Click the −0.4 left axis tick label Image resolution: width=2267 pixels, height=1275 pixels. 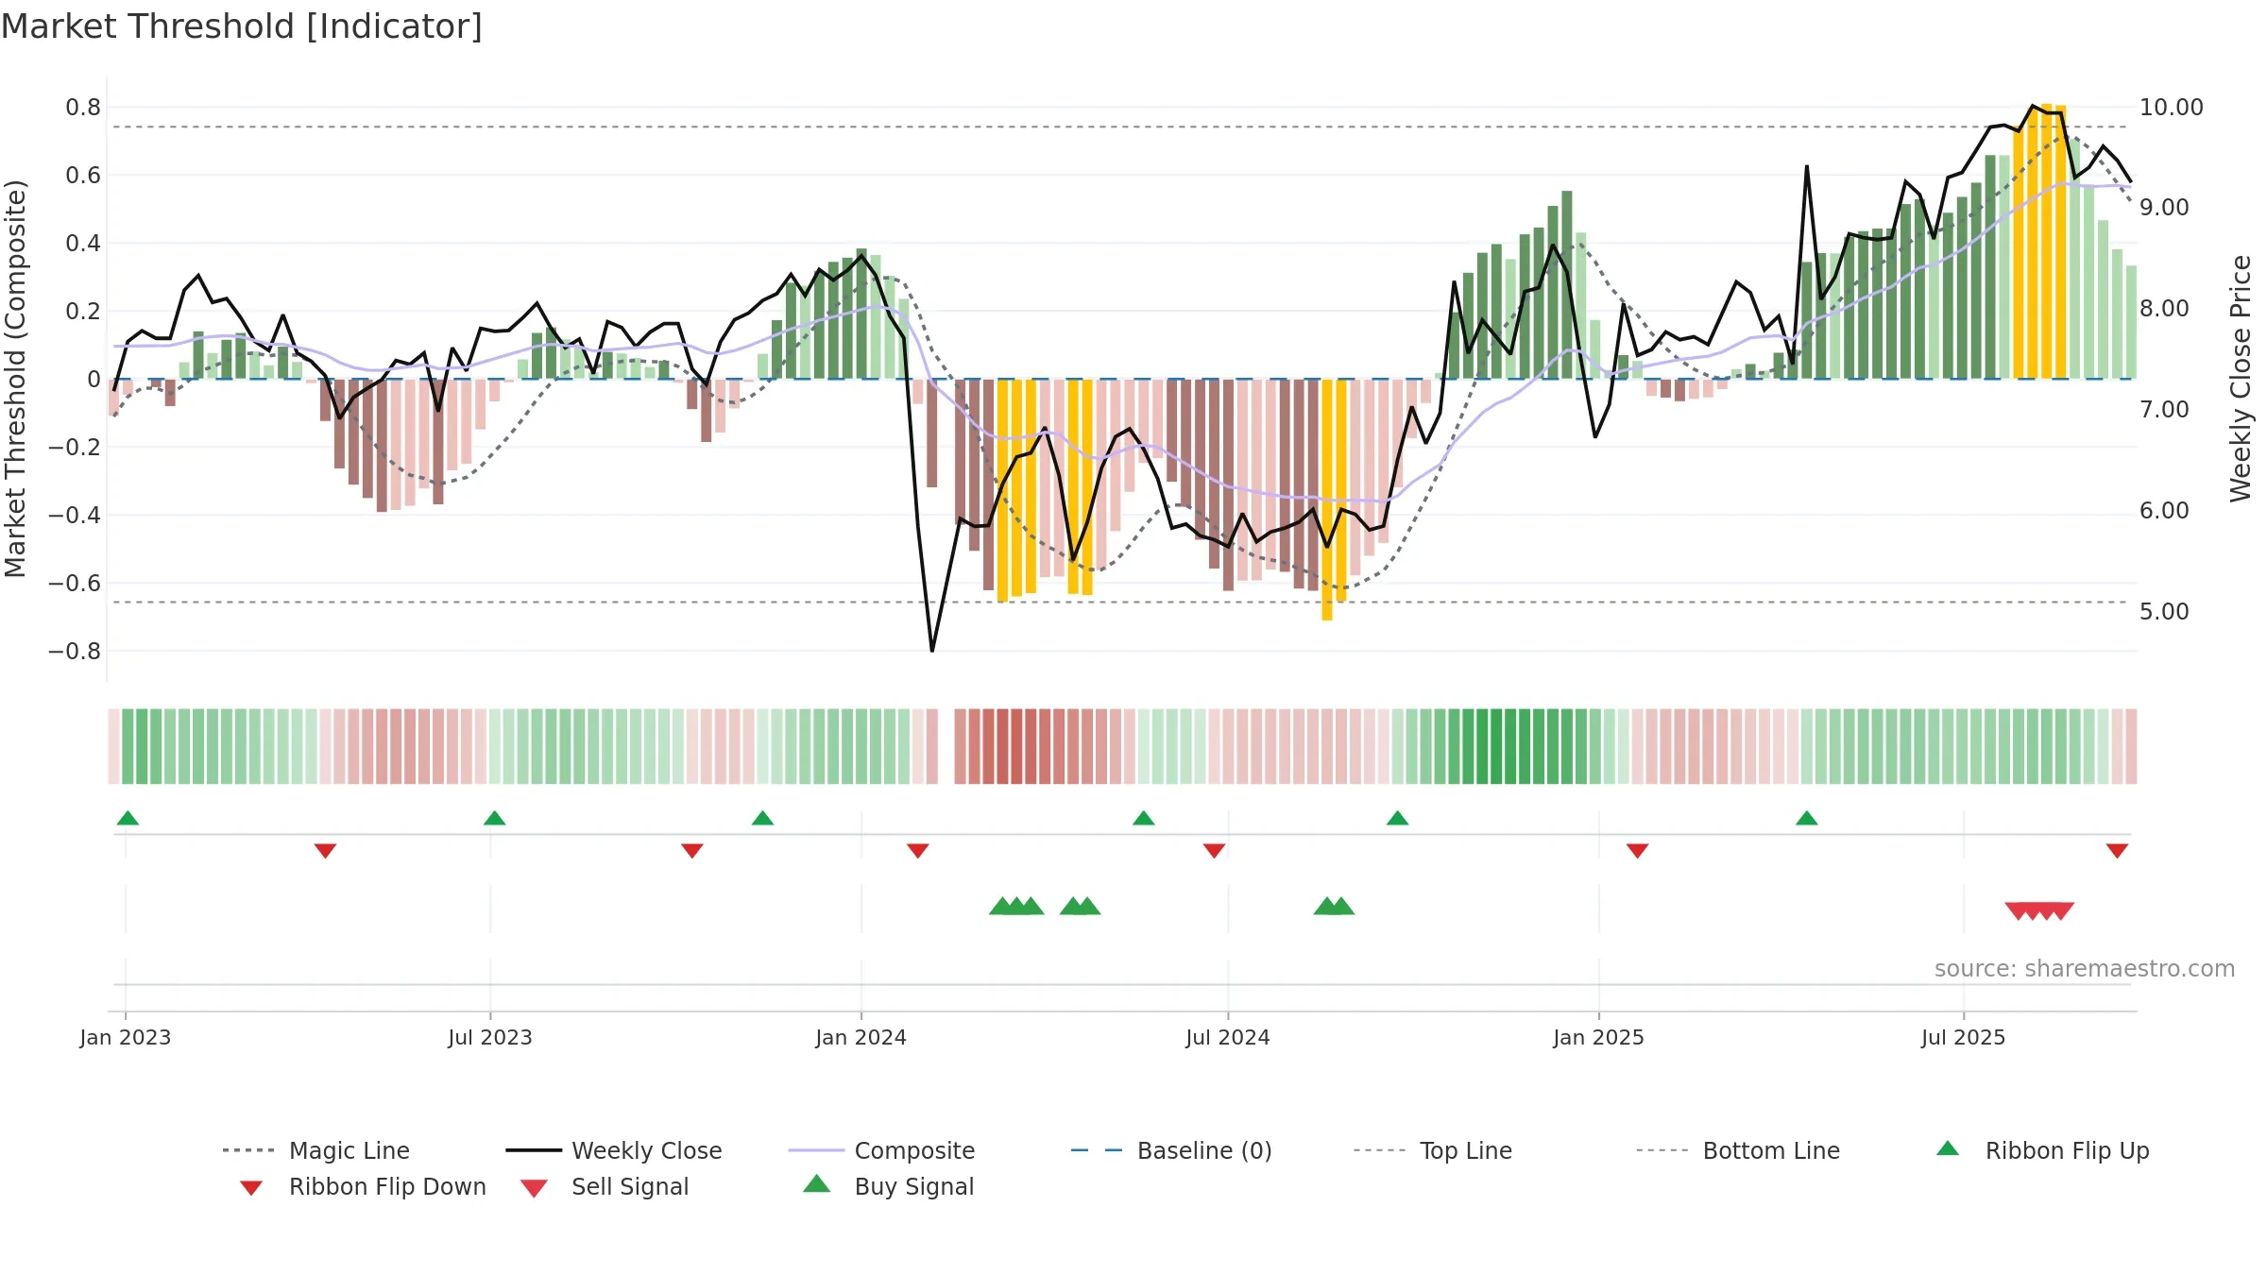[75, 516]
